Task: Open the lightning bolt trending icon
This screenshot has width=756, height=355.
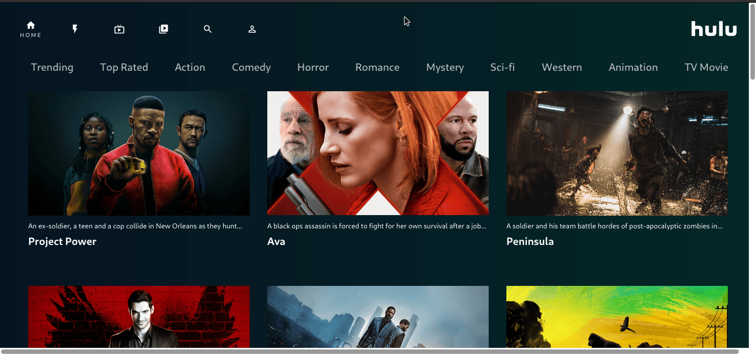Action: pos(75,29)
